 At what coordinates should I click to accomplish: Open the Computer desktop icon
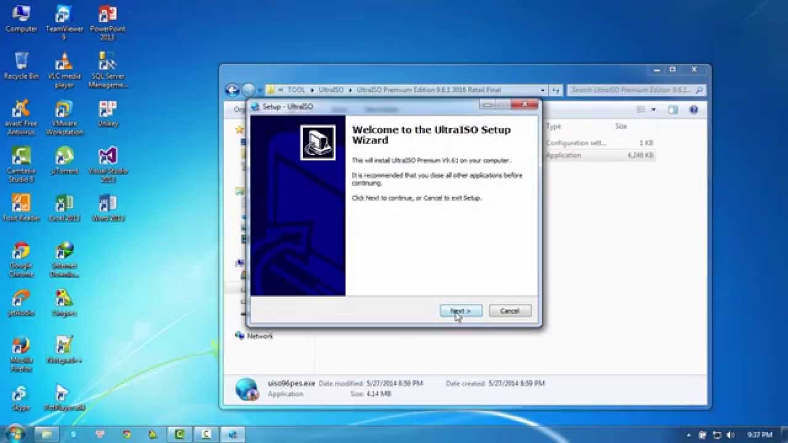[x=21, y=18]
